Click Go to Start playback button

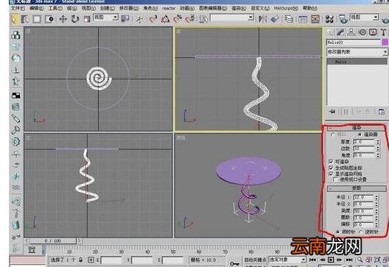pos(312,260)
